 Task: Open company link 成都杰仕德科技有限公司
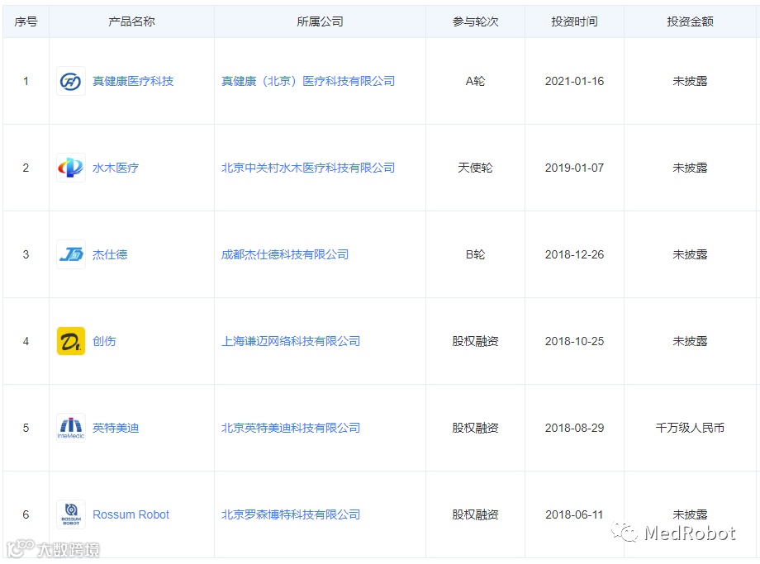[x=284, y=254]
